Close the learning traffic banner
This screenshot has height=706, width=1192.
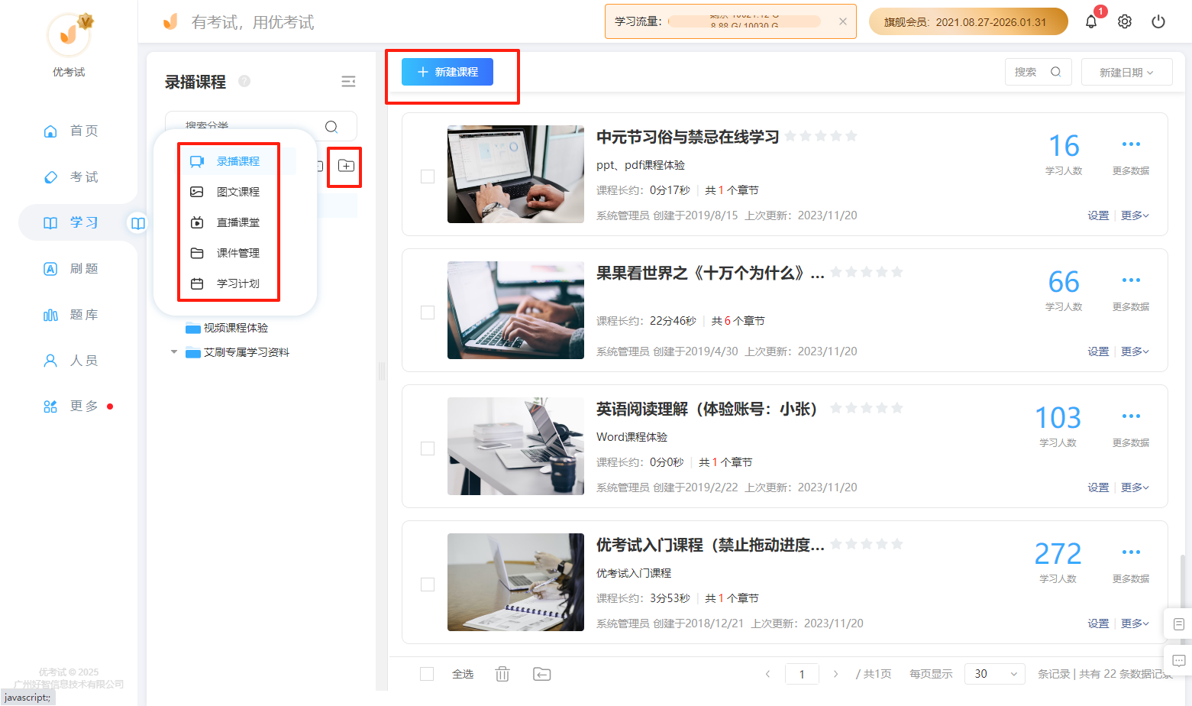click(x=843, y=21)
